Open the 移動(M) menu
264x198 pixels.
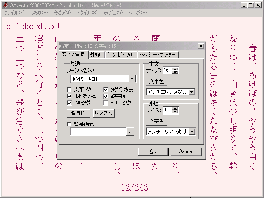point(62,13)
